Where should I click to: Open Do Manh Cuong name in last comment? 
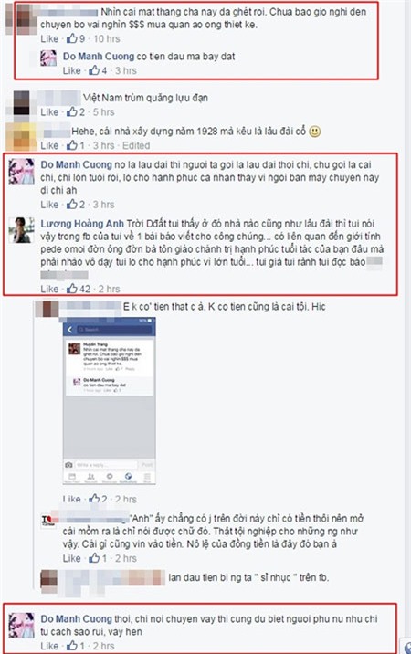[77, 619]
